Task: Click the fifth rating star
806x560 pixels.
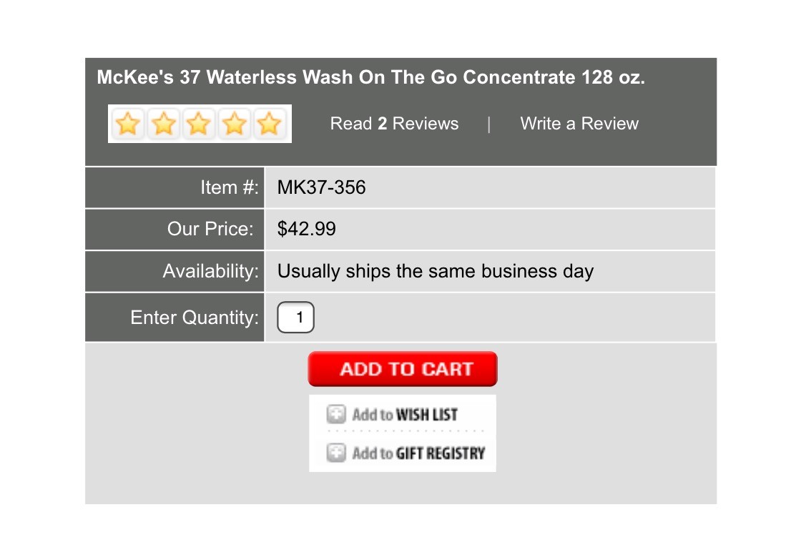Action: 269,124
